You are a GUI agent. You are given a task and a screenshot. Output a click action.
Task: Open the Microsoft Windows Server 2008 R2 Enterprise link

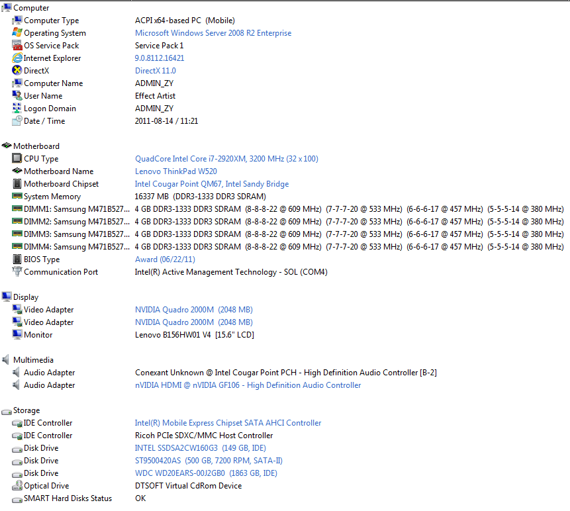[213, 33]
